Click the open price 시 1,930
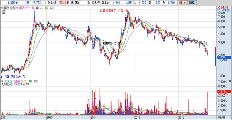Image resolution: width=232 pixels, height=120 pixels. coord(140,3)
